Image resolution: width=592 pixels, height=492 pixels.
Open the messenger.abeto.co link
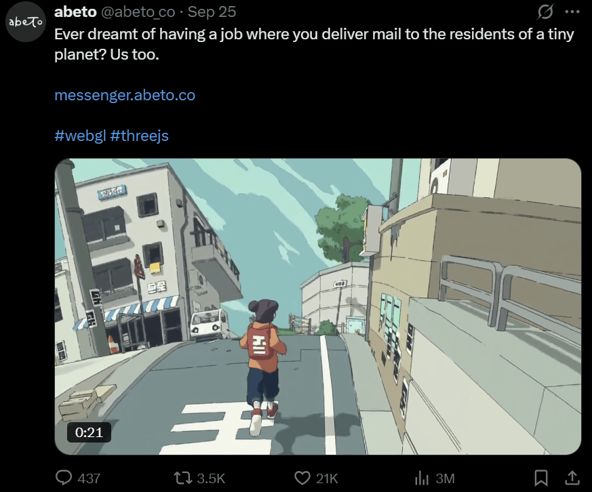click(x=125, y=95)
